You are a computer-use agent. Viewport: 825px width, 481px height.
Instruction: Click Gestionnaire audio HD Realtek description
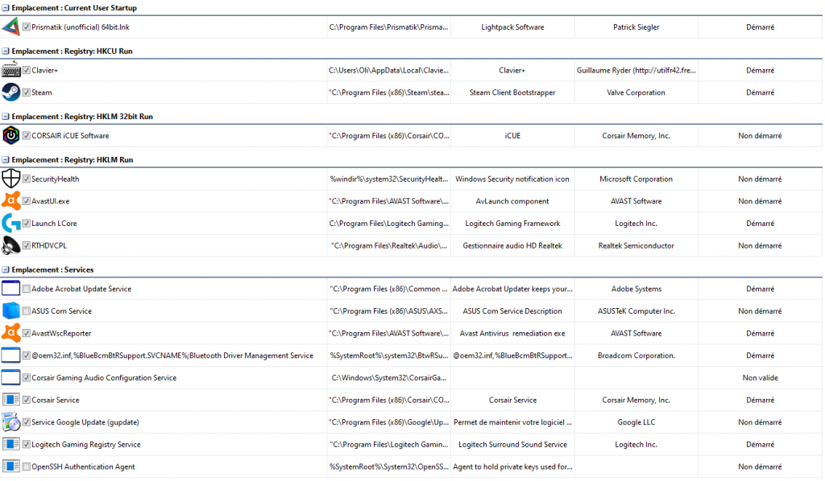[512, 245]
